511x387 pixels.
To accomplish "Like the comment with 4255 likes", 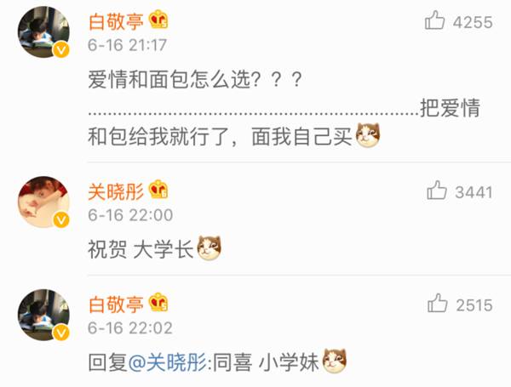I will [434, 20].
